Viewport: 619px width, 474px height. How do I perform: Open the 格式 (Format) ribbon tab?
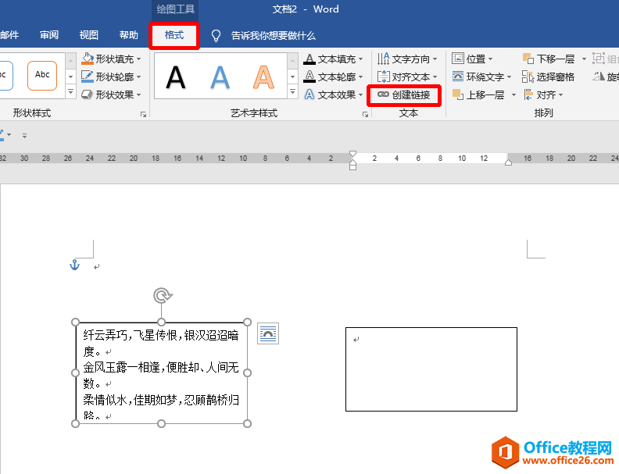pos(174,35)
